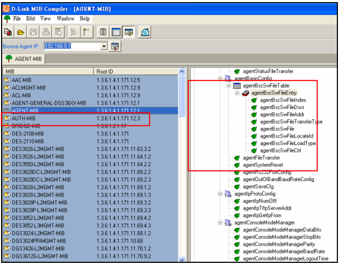The height and width of the screenshot is (265, 339).
Task: Select AUTH-MIB in the MIB list
Action: 24,118
